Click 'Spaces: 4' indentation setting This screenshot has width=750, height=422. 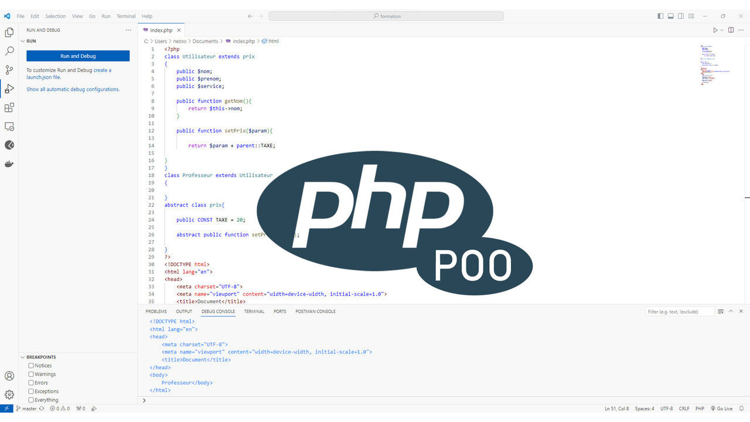(645, 409)
